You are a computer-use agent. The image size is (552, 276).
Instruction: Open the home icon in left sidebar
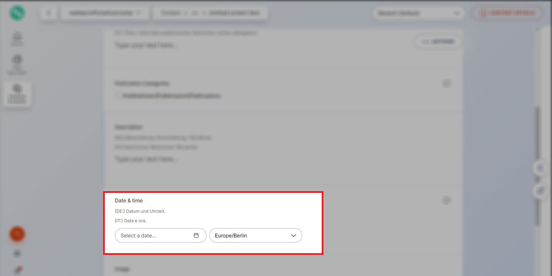(17, 38)
